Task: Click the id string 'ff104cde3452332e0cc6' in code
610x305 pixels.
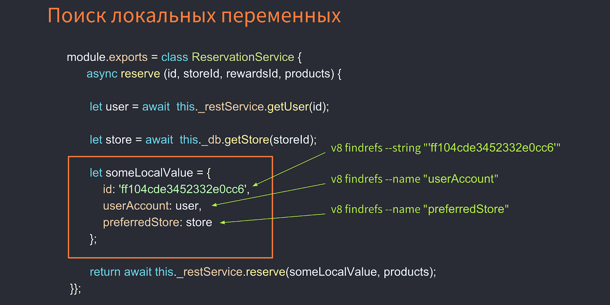Action: 183,189
